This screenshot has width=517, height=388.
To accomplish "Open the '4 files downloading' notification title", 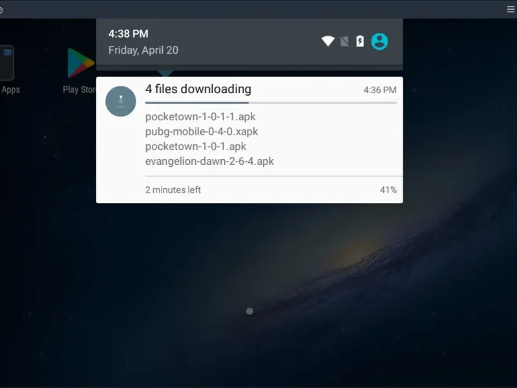I will coord(198,89).
